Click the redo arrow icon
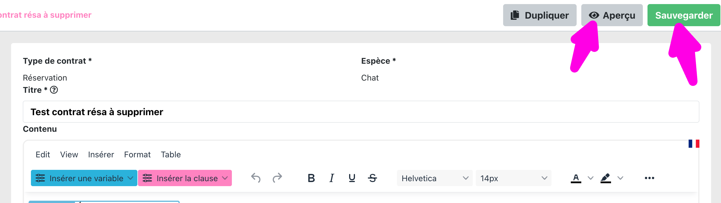 pos(277,178)
